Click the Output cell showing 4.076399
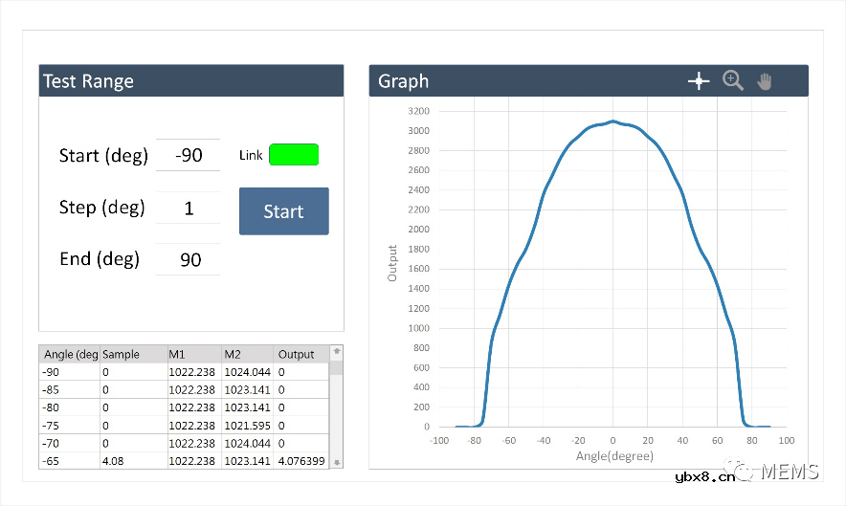This screenshot has height=506, width=846. [301, 461]
